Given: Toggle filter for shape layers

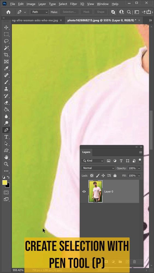Looking at the screenshot, I should click(128, 161).
